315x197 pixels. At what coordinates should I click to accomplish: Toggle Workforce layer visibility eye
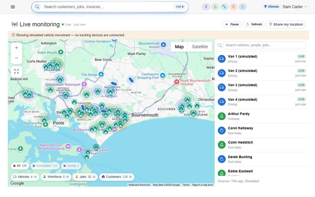[x=67, y=177]
